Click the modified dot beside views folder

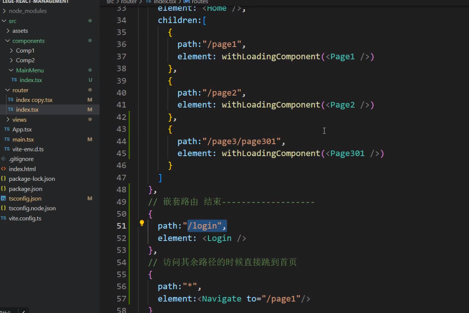[90, 119]
